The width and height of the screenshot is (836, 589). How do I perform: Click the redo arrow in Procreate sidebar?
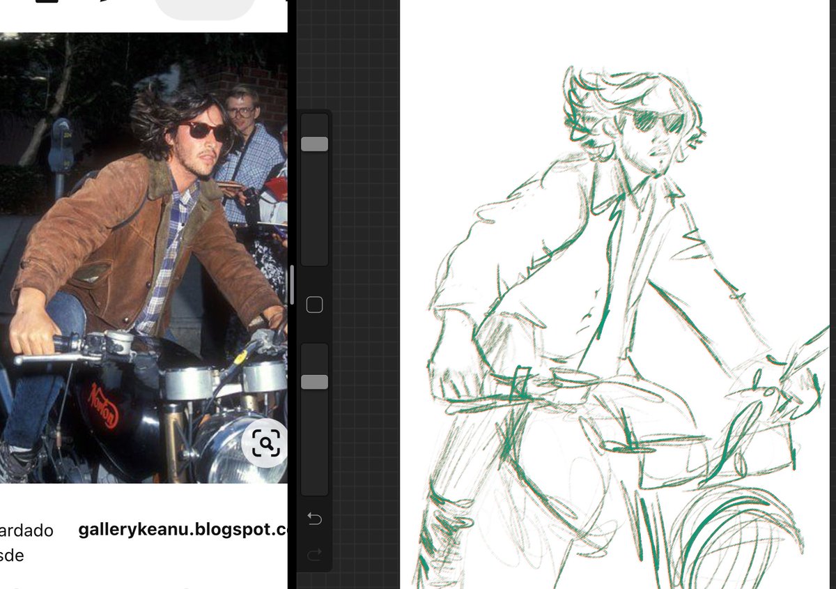[x=314, y=555]
